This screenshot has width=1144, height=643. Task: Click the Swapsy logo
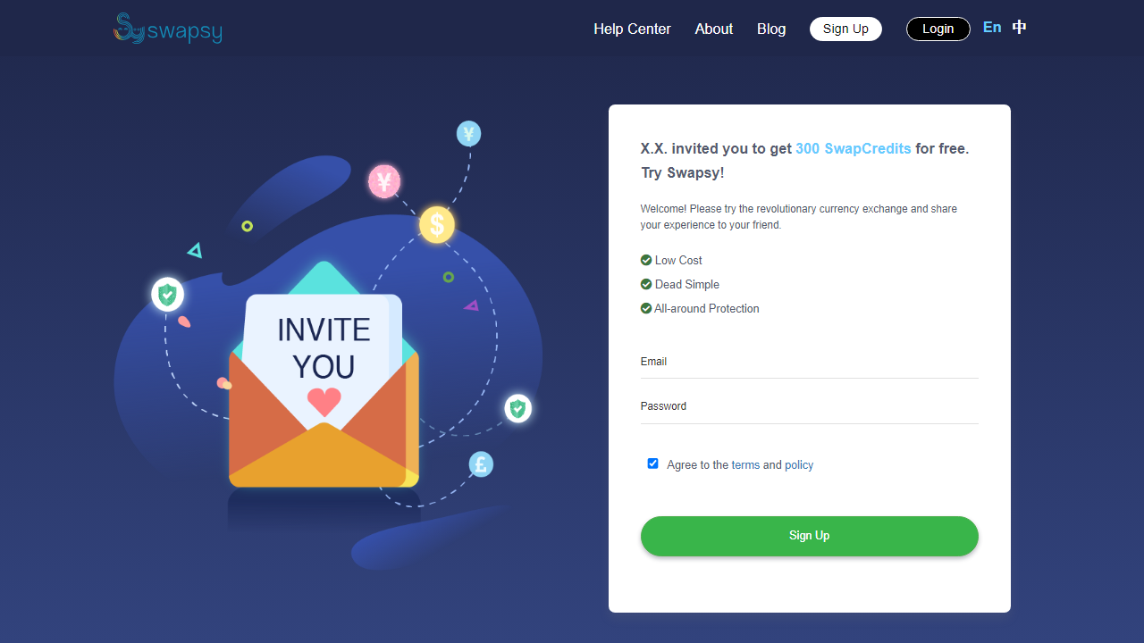[x=168, y=29]
